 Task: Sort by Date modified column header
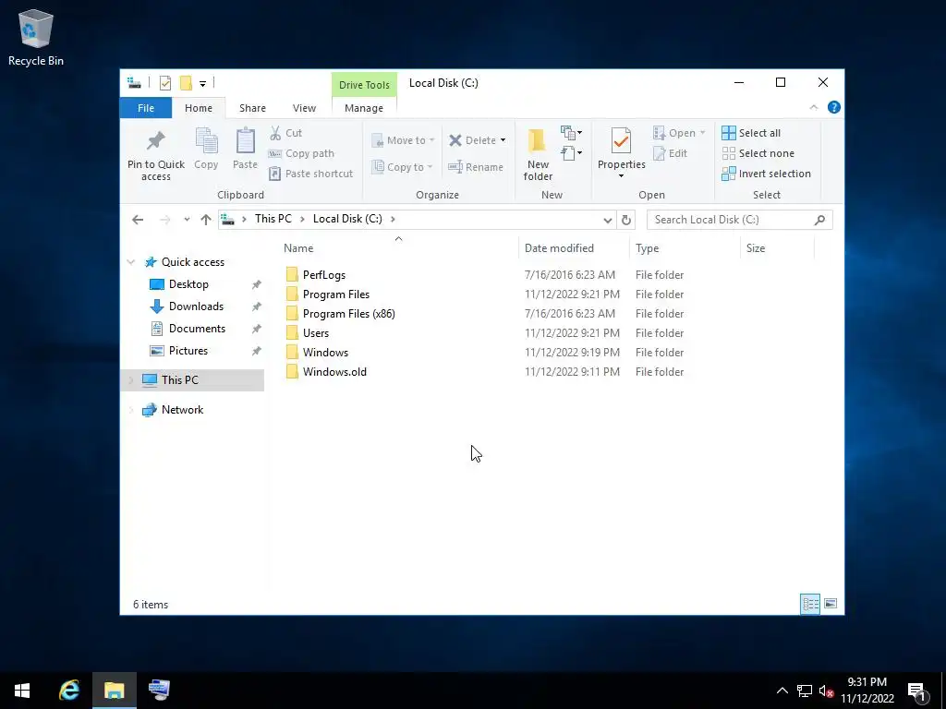click(x=574, y=247)
